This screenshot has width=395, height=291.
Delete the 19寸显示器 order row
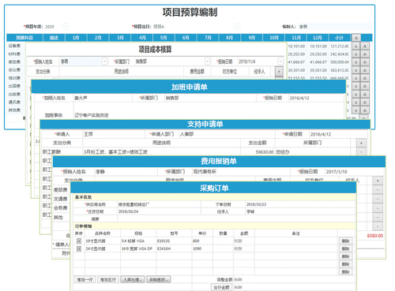(345, 241)
